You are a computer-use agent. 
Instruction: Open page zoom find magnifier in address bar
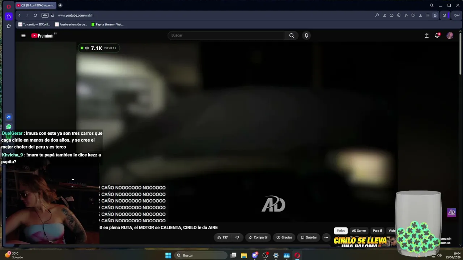coord(377,15)
